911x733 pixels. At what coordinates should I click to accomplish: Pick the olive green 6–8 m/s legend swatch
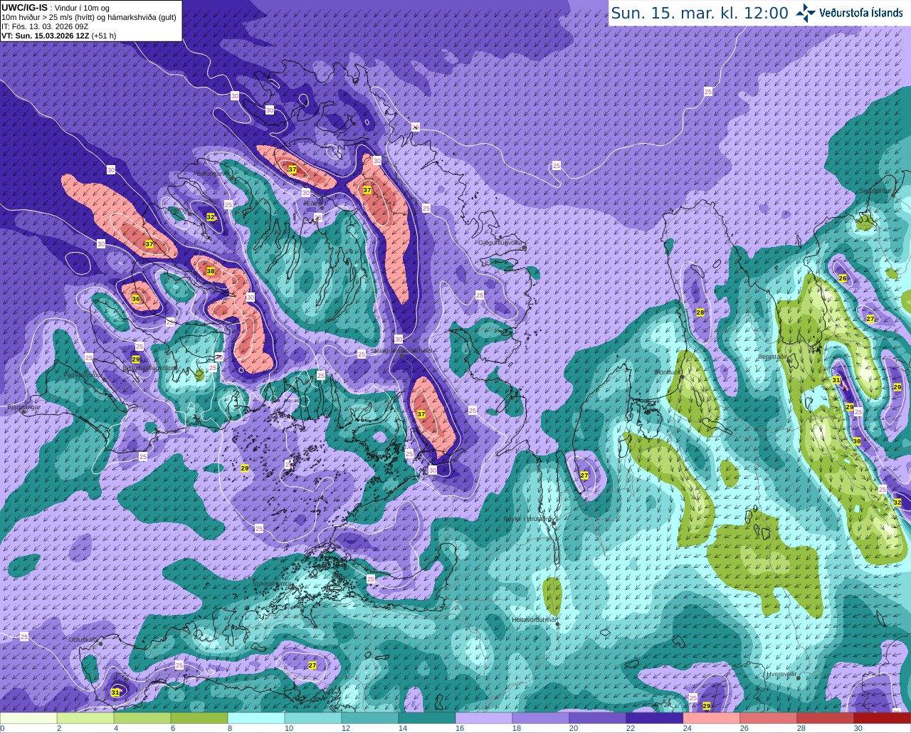tap(199, 718)
